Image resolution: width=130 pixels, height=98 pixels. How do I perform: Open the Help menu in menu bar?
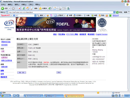click(x=38, y=5)
